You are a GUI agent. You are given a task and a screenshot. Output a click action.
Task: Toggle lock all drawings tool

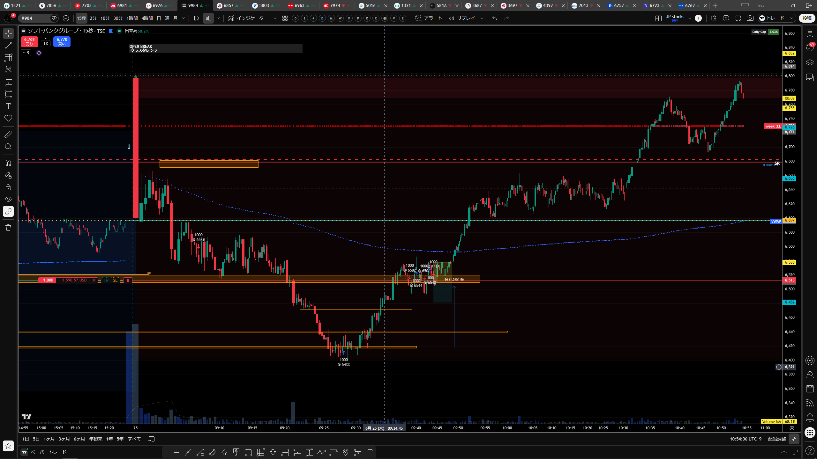tap(8, 187)
